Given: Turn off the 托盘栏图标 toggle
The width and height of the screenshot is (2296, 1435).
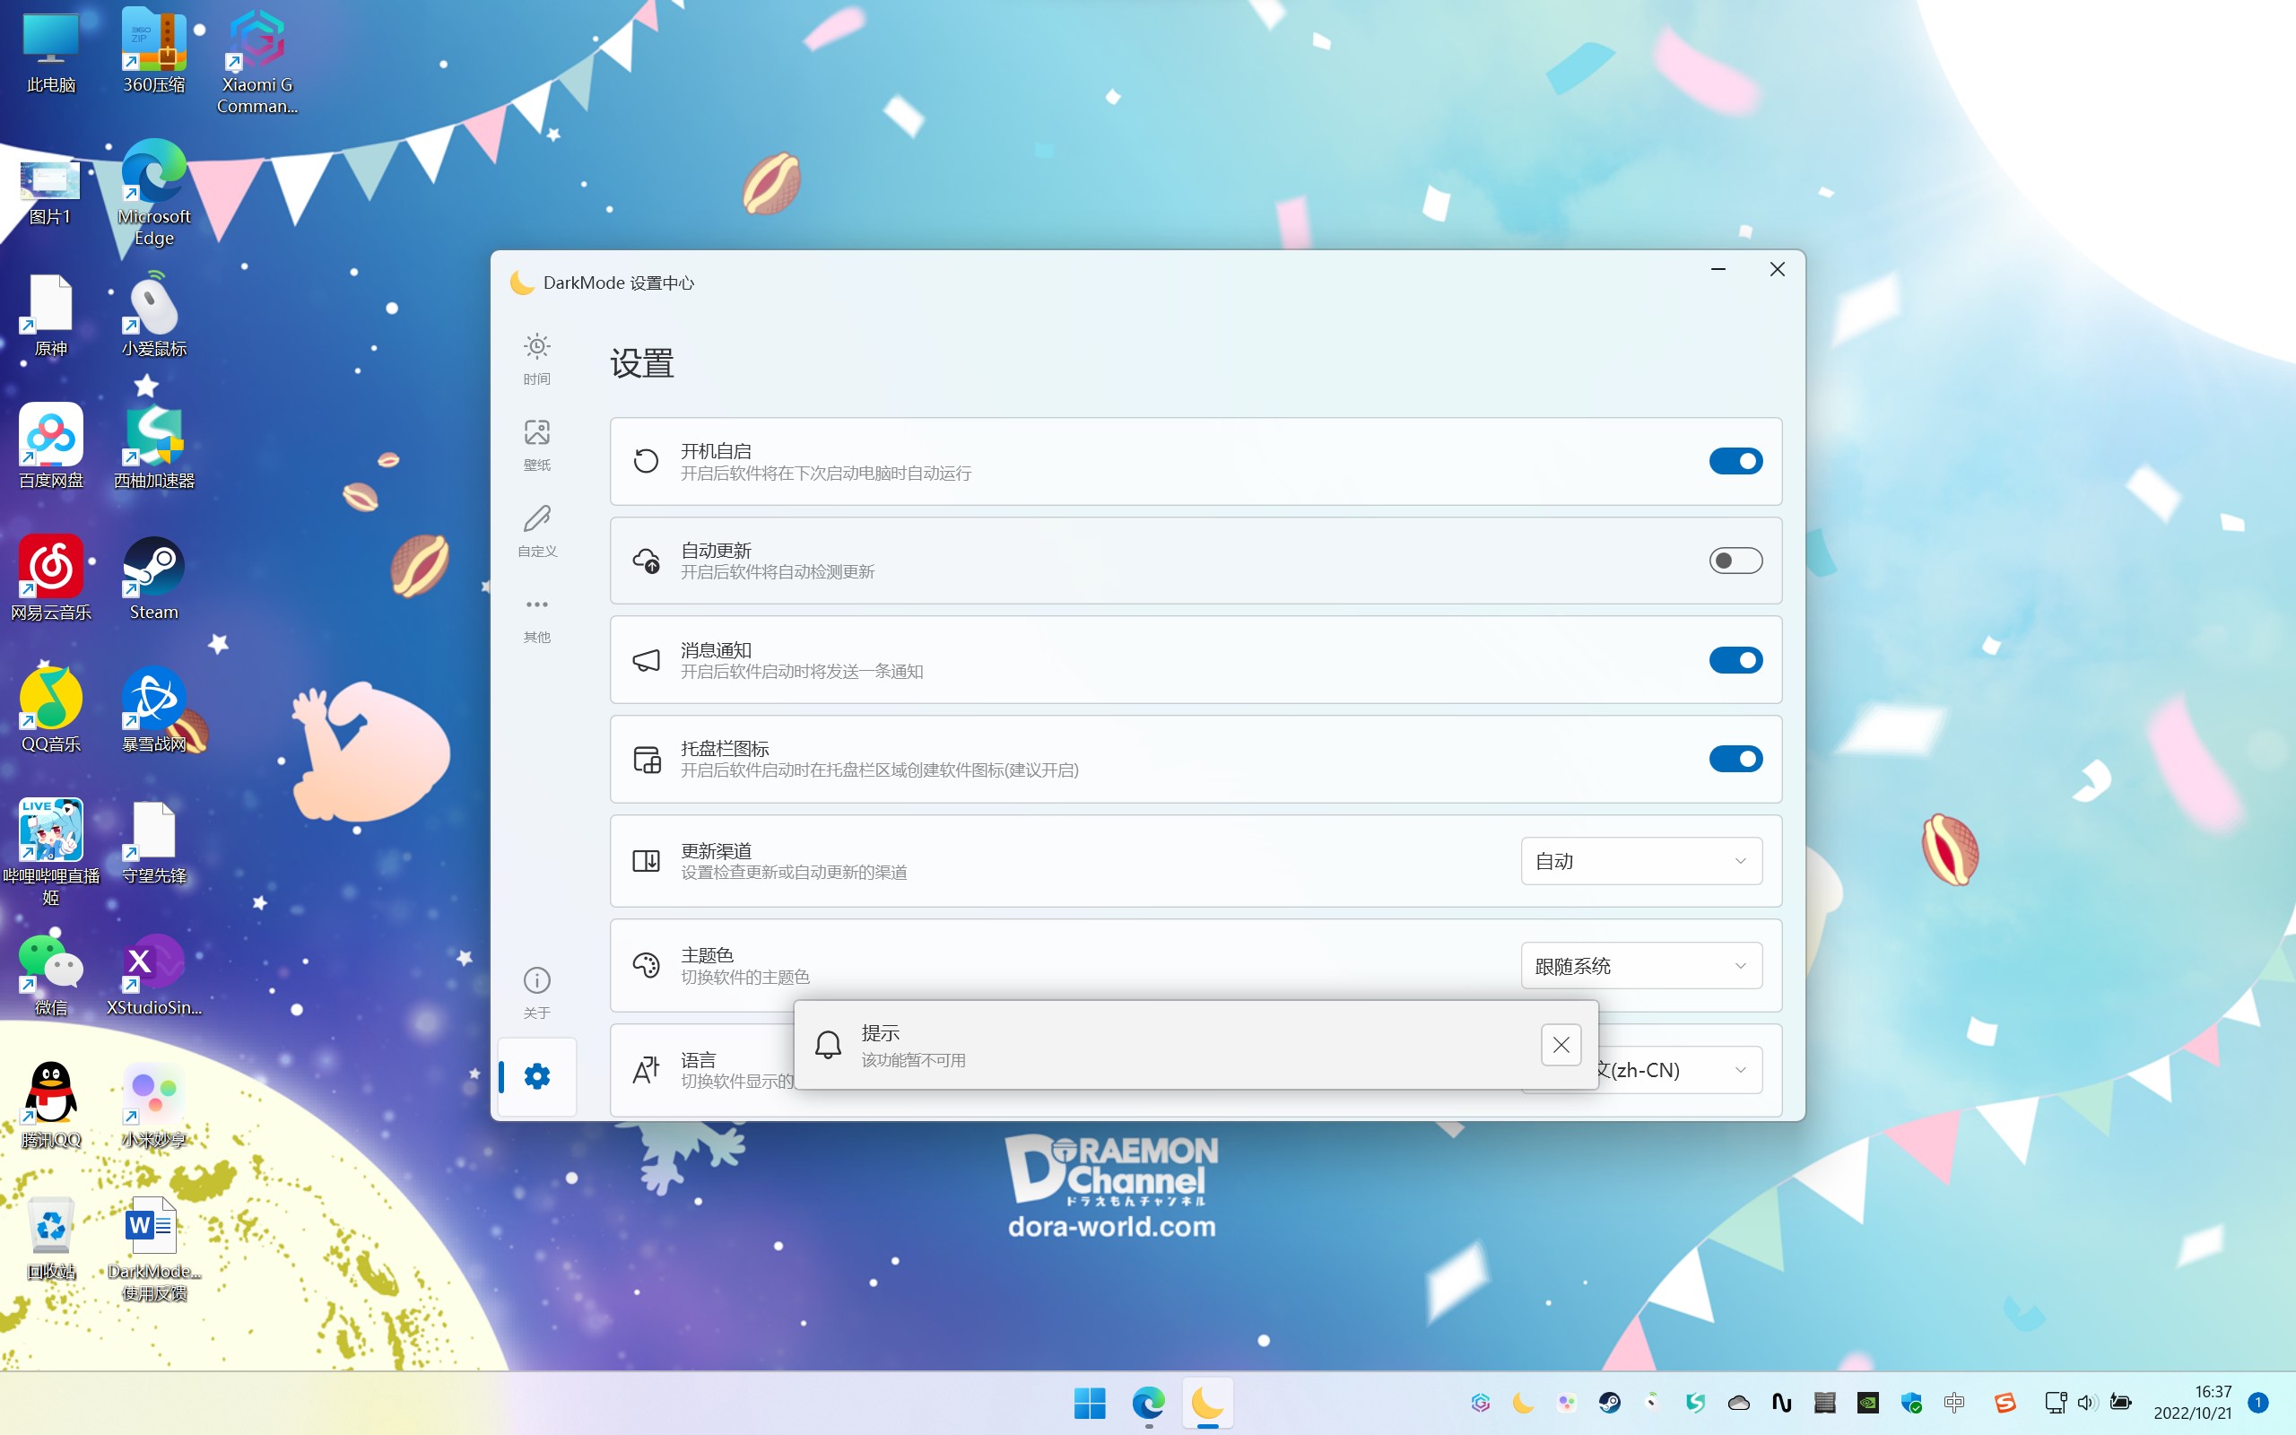Looking at the screenshot, I should click(1735, 760).
